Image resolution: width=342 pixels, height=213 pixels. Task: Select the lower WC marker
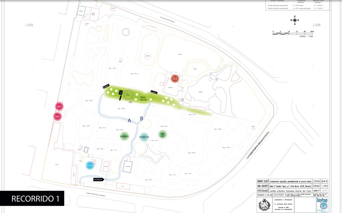tap(57, 117)
